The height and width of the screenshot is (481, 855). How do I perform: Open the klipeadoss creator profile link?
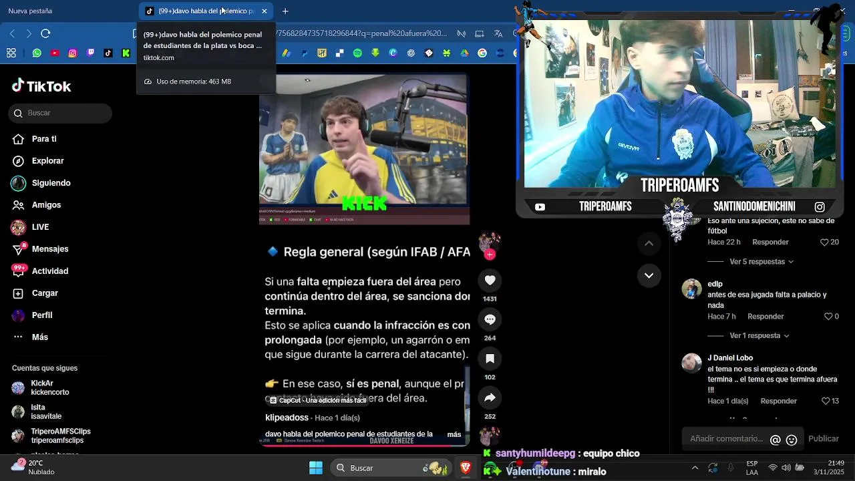pos(287,418)
